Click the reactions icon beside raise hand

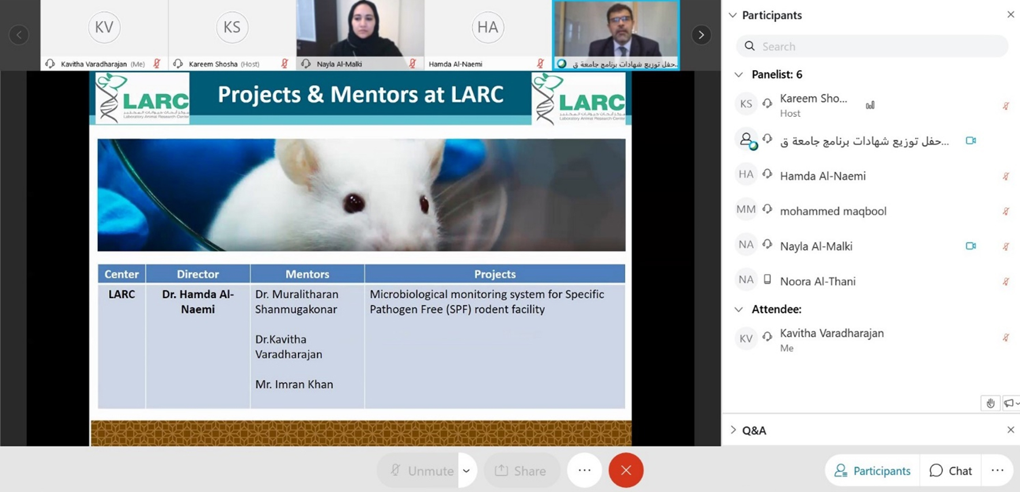click(x=1009, y=403)
